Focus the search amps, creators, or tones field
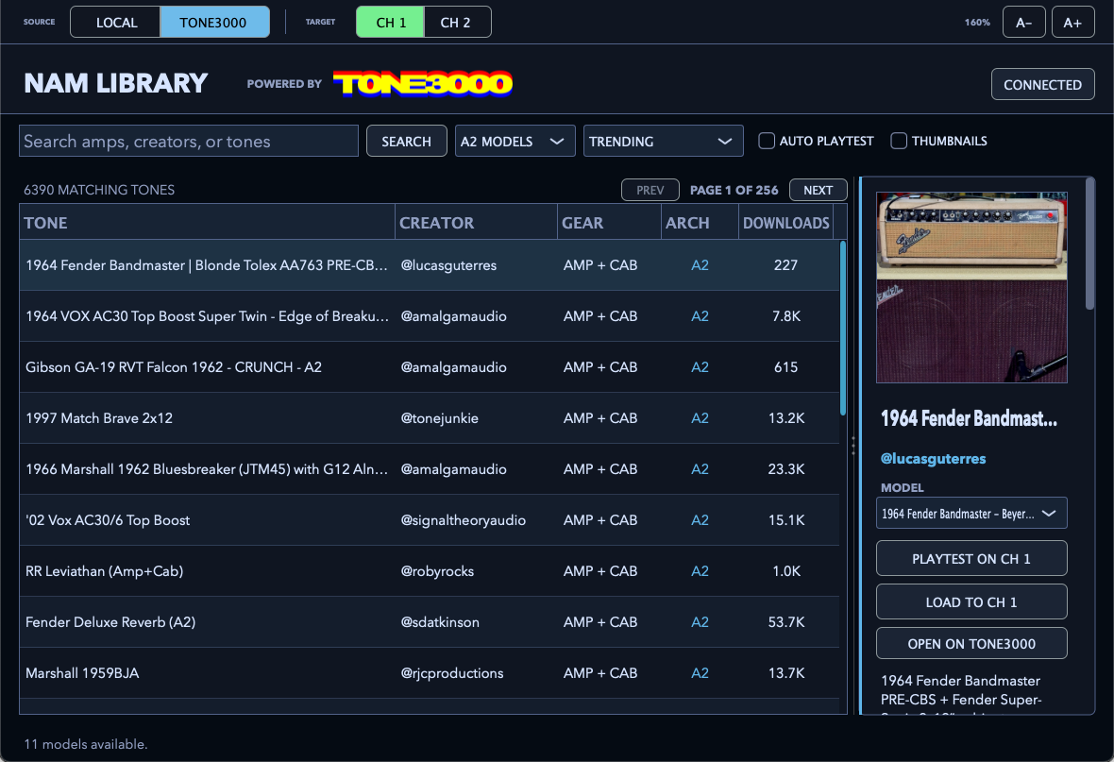Viewport: 1114px width, 762px height. click(x=189, y=141)
